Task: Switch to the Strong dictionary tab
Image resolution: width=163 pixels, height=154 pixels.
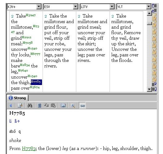Action: [18, 98]
